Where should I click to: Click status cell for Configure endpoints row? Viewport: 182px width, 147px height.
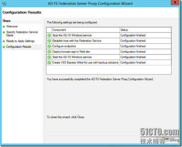point(145,46)
